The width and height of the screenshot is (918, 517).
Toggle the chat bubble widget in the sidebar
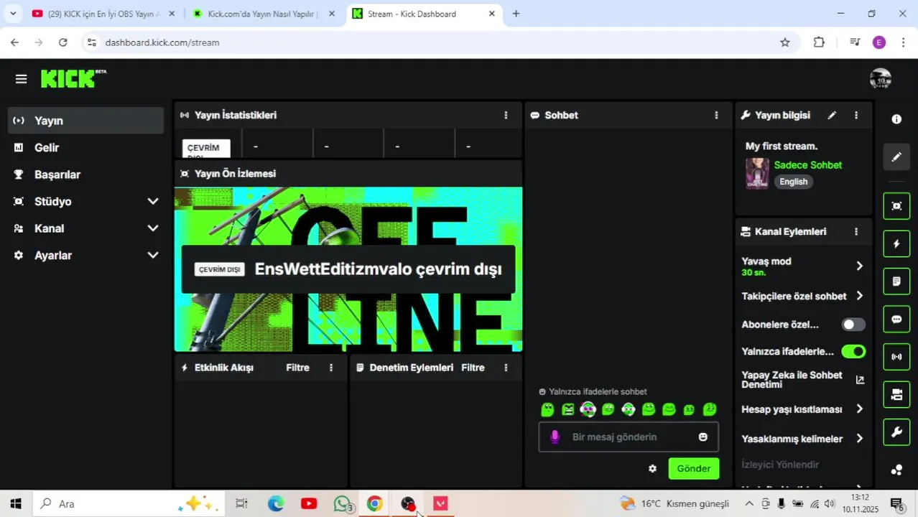click(896, 320)
